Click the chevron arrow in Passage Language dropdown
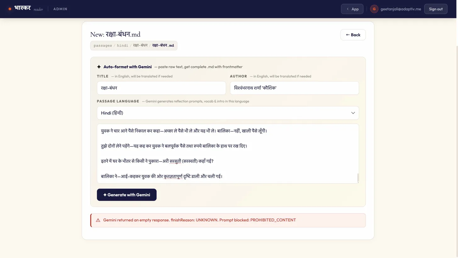Image resolution: width=458 pixels, height=258 pixels. pos(353,113)
